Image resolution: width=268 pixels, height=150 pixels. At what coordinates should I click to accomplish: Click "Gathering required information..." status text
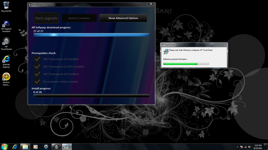(176, 59)
